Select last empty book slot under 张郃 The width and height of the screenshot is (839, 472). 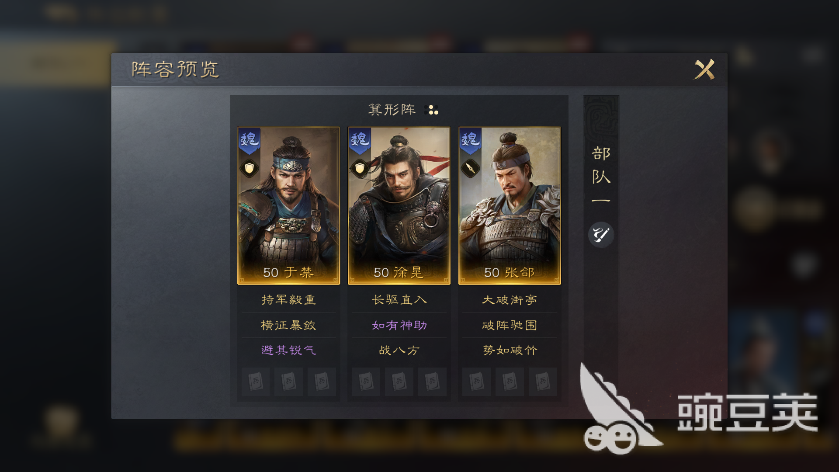pos(542,382)
